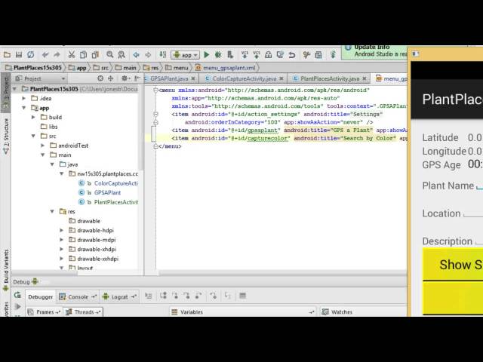Click the Open folder toolbar icon
The width and height of the screenshot is (483, 362).
[x=7, y=55]
